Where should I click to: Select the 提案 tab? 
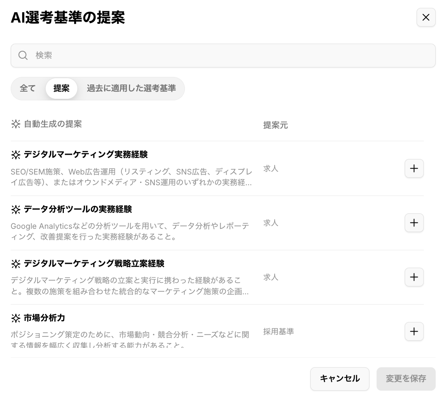(x=62, y=88)
